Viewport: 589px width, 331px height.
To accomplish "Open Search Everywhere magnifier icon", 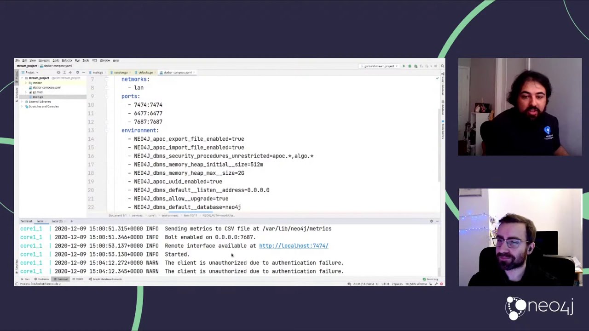I will click(x=442, y=66).
